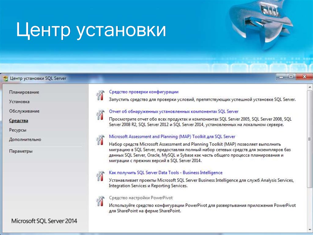Click the tools icon beside Microsoft Assessment and Planning Toolkit
Screen dimensions: 313x235
point(100,140)
